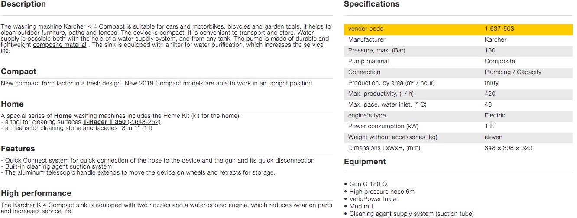This screenshot has width=577, height=218.
Task: Click the Equipment heading
Action: point(365,162)
